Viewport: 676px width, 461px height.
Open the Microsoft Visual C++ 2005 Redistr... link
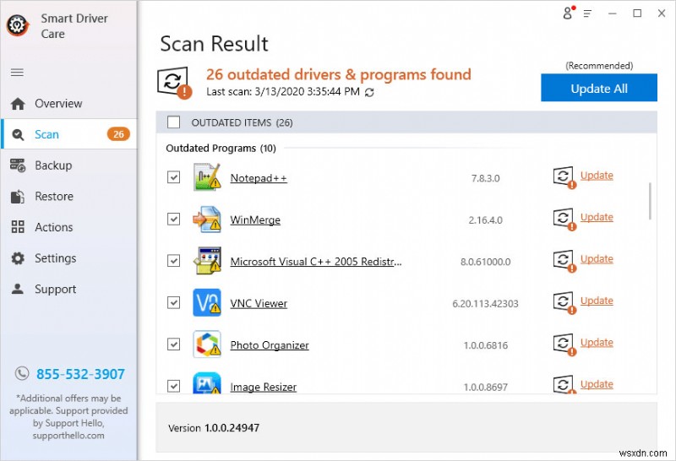click(x=316, y=262)
